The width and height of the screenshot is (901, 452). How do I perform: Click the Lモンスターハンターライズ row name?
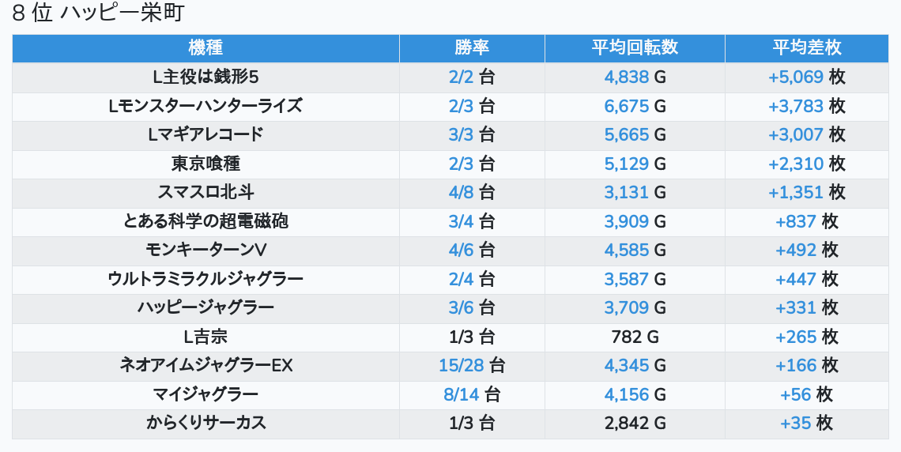click(205, 106)
